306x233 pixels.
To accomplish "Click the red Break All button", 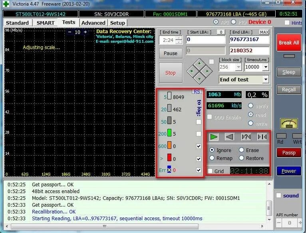I will 289,43.
